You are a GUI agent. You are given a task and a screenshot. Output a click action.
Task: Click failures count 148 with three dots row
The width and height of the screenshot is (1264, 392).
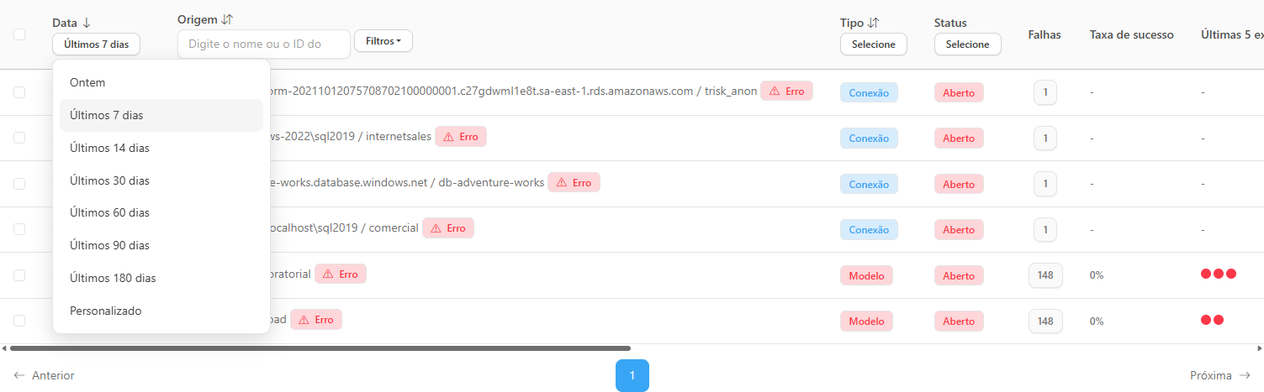click(x=1045, y=274)
